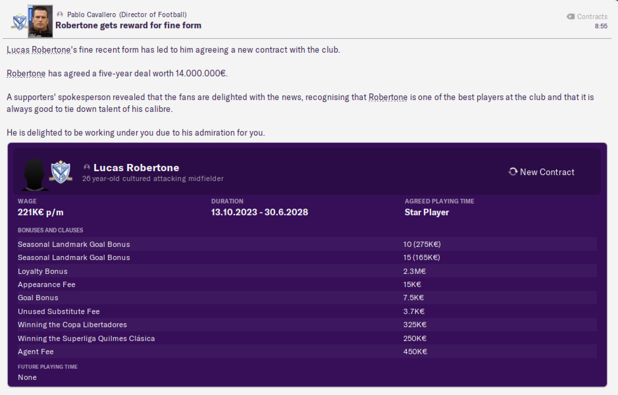The width and height of the screenshot is (618, 395).
Task: Click Robertone link in five-year deal sentence
Action: pos(26,73)
